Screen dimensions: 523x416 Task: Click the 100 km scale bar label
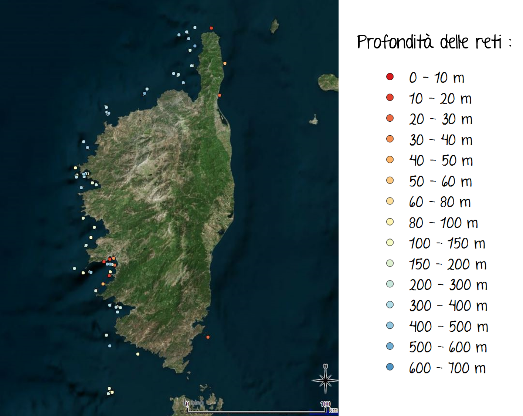click(325, 404)
